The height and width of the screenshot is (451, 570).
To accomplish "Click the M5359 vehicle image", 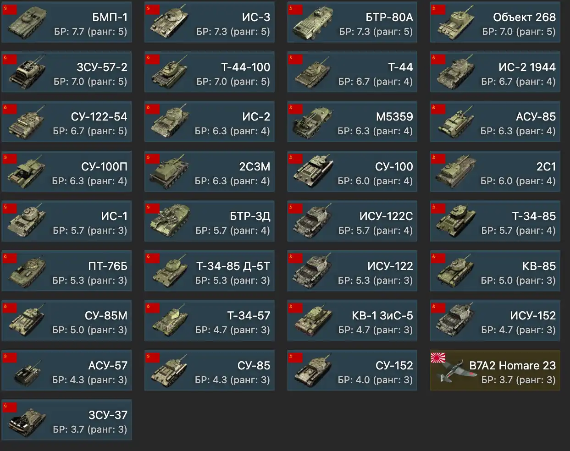I will [x=313, y=123].
